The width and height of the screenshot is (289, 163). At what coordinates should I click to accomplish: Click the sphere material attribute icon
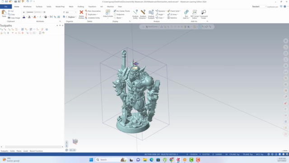click(46, 17)
